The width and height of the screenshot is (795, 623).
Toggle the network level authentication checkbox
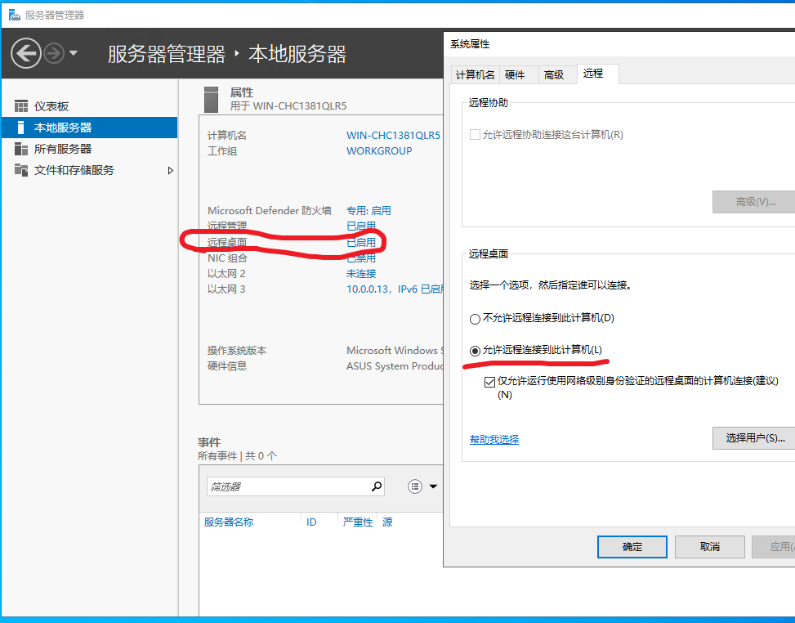(x=490, y=381)
